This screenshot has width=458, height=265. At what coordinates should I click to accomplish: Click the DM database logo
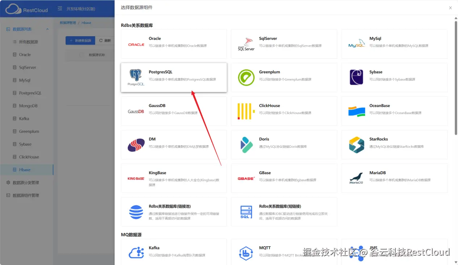tap(136, 145)
